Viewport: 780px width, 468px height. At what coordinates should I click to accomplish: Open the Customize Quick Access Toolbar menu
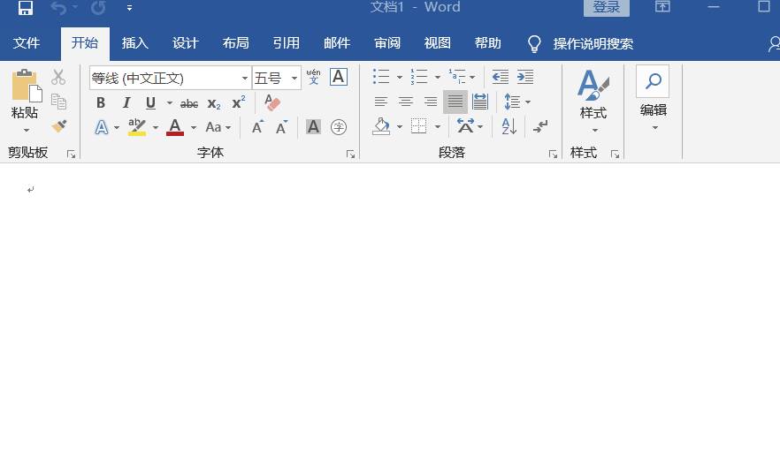(129, 8)
